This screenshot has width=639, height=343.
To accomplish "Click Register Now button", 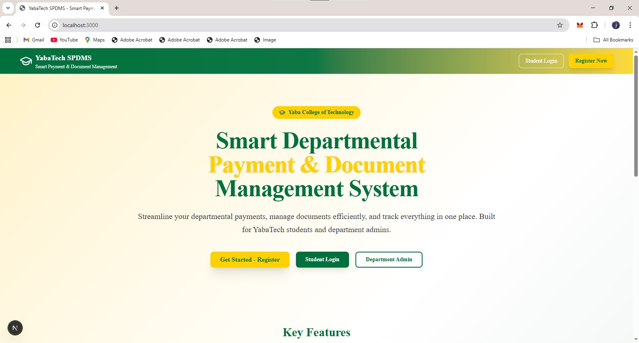I will click(591, 61).
